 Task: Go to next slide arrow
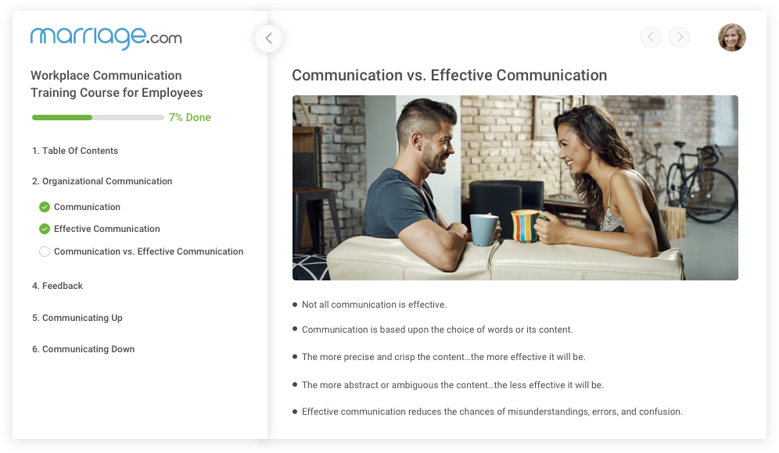679,37
